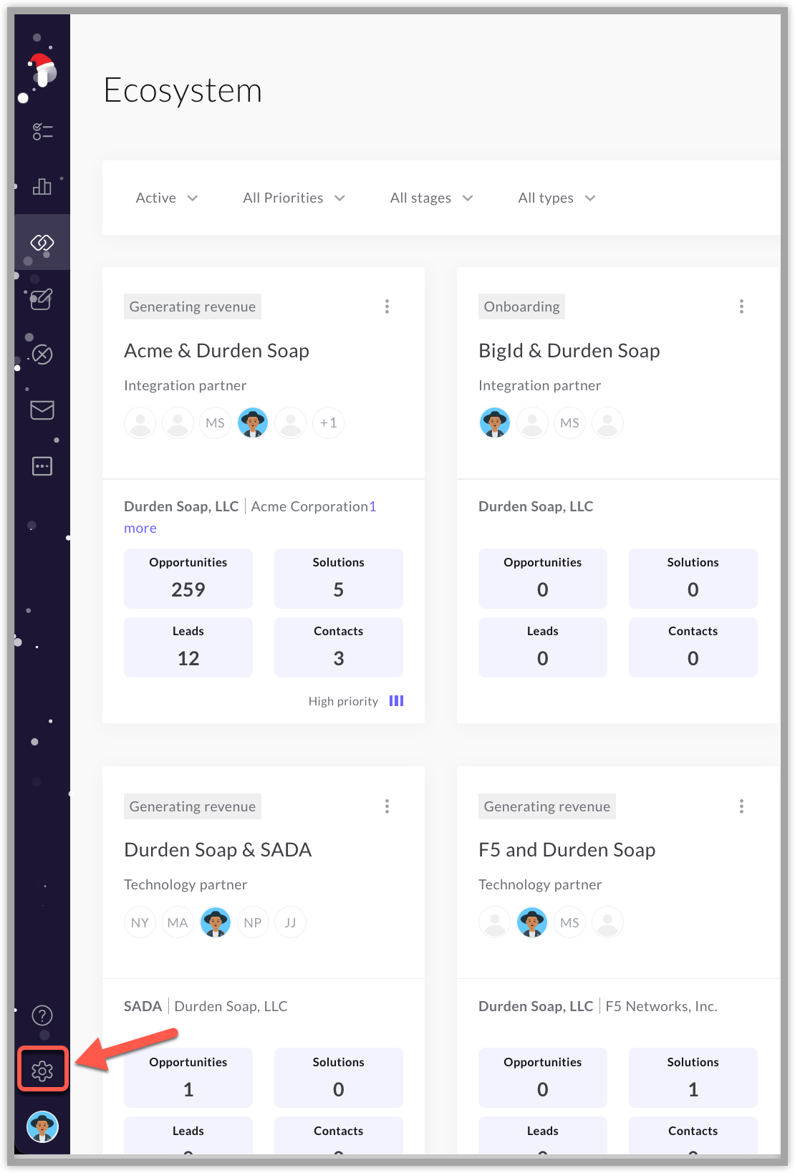Click Solutions 5 tile on Acme card
The width and height of the screenshot is (795, 1173).
pyautogui.click(x=339, y=579)
